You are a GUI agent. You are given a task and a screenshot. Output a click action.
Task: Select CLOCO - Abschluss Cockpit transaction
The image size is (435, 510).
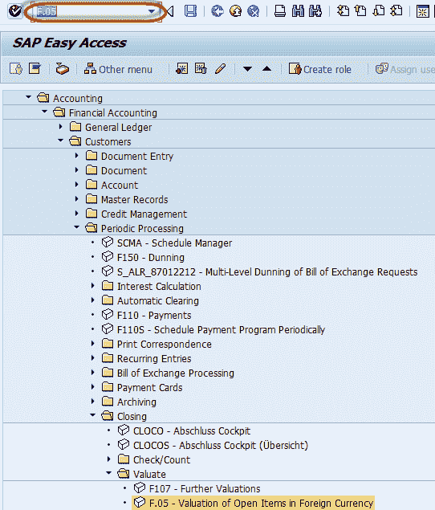point(192,431)
